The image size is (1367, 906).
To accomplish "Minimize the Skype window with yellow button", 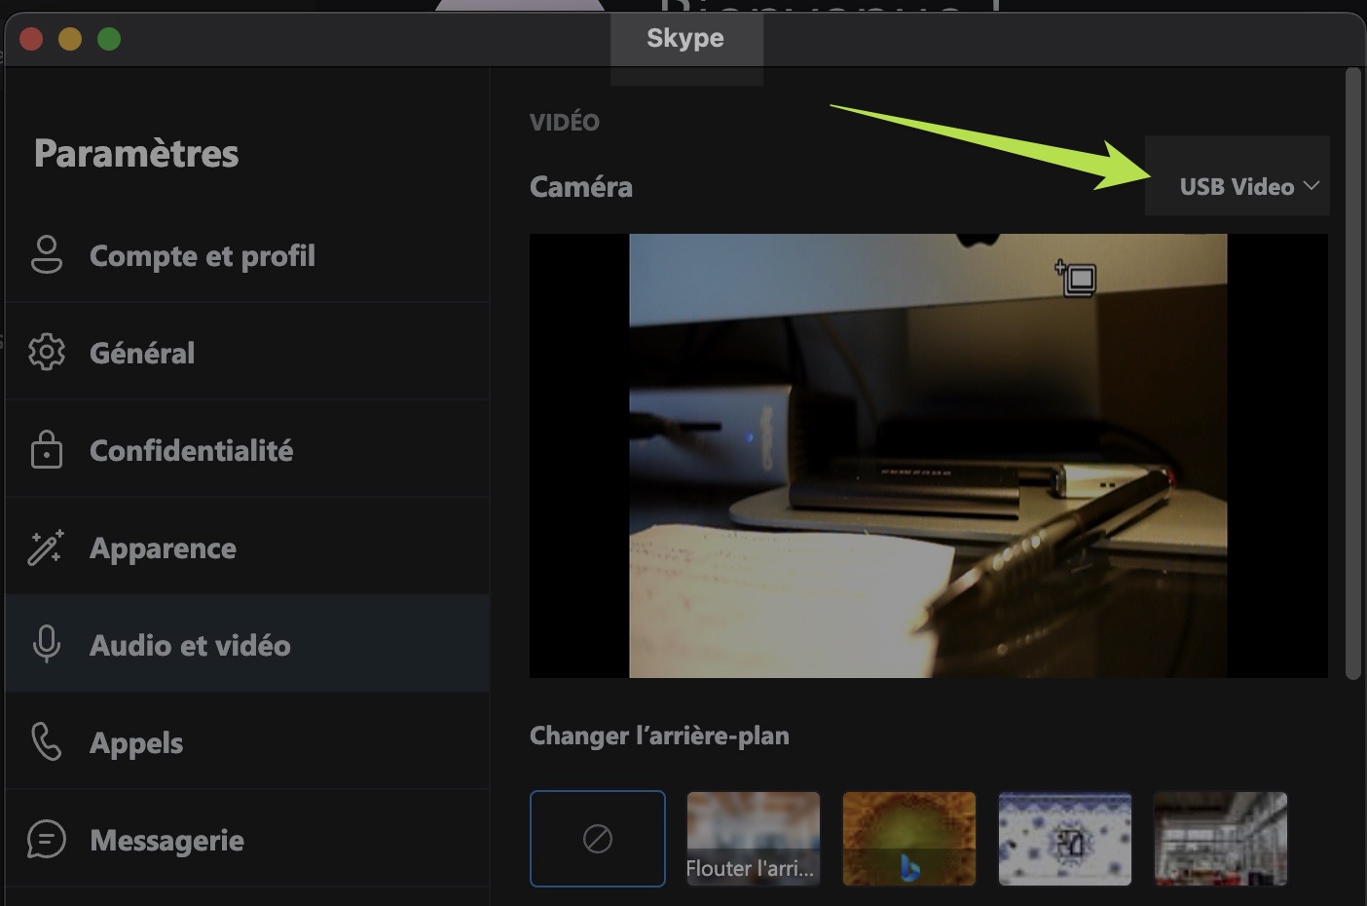I will click(70, 39).
